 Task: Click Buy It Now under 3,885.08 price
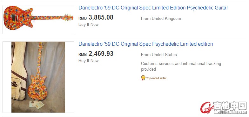coord(88,25)
